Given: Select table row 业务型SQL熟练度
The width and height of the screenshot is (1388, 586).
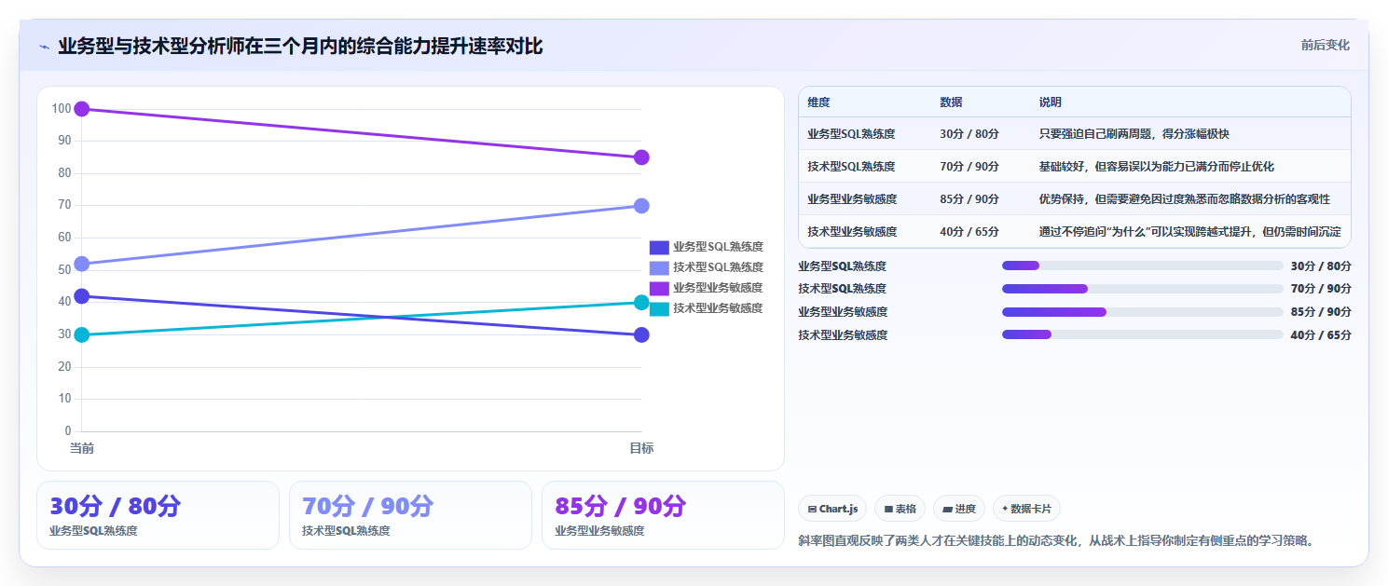Looking at the screenshot, I should [x=1075, y=134].
